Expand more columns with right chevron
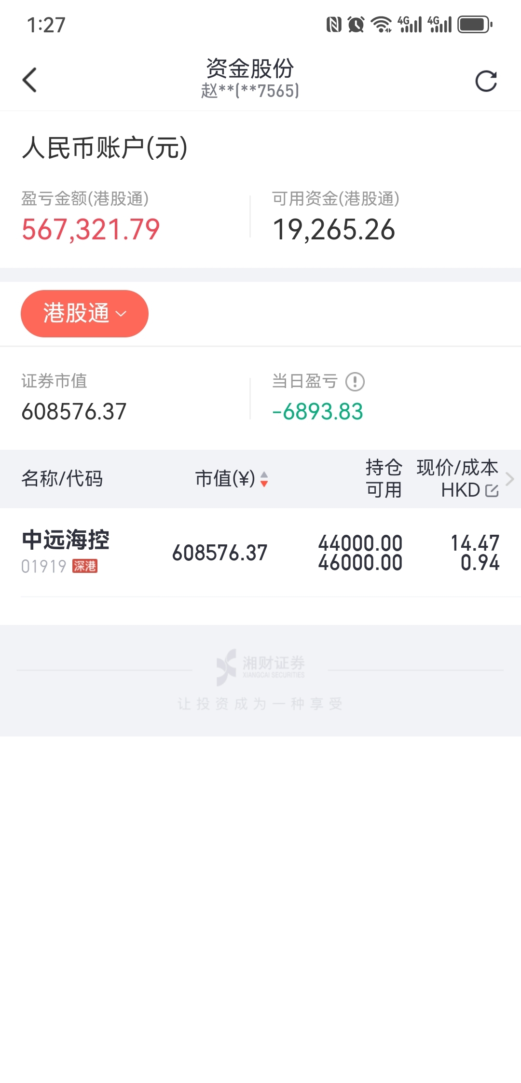The width and height of the screenshot is (521, 1083). pyautogui.click(x=510, y=479)
